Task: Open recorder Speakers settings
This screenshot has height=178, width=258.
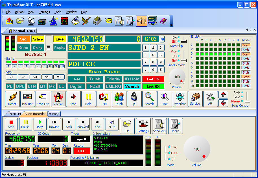Action: [159, 126]
